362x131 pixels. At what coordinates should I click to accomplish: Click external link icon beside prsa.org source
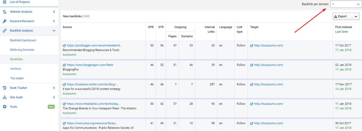[64, 123]
